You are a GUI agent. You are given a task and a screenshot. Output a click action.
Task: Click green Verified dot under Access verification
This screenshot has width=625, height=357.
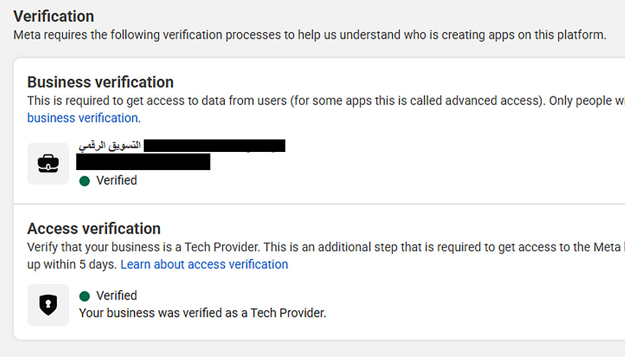coord(85,296)
